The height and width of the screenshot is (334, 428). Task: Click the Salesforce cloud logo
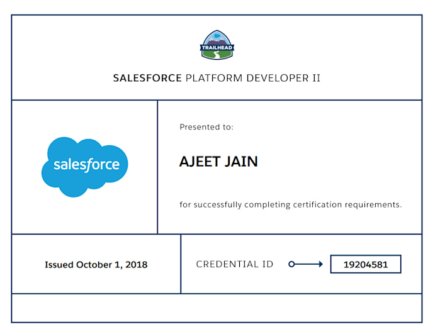pos(84,167)
